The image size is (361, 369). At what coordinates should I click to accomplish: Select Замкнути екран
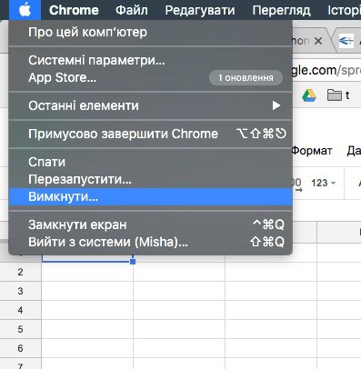[150, 224]
